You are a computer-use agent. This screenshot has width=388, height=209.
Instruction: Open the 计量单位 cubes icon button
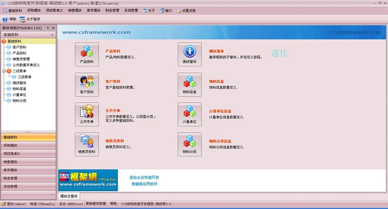point(190,115)
